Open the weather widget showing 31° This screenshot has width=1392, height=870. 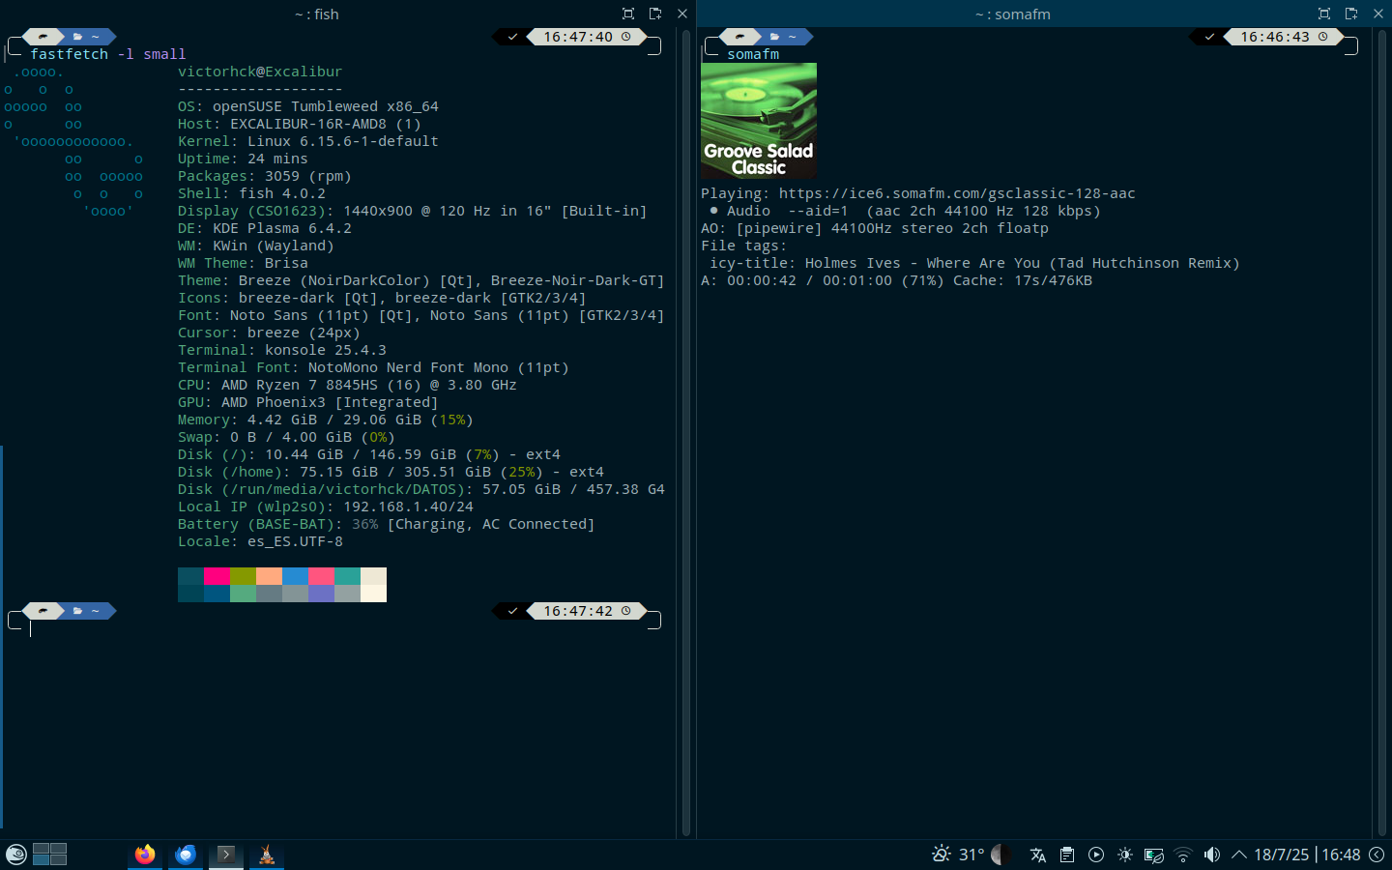click(958, 855)
